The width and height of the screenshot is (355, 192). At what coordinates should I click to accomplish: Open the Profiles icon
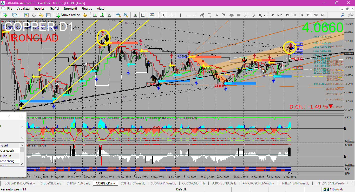point(15,15)
